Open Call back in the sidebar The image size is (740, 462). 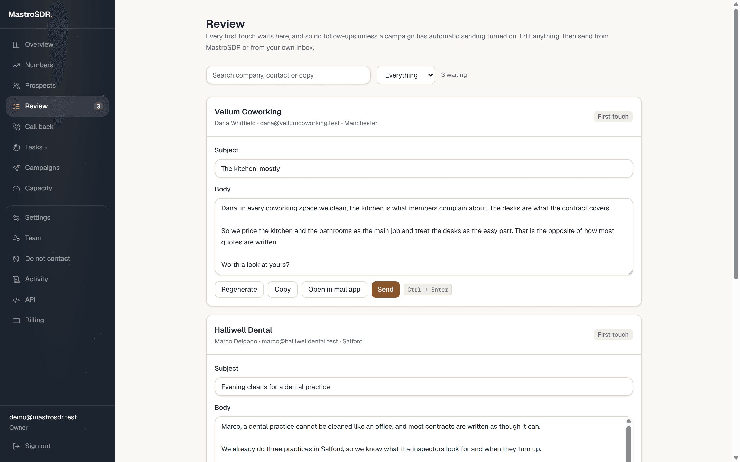[57, 127]
